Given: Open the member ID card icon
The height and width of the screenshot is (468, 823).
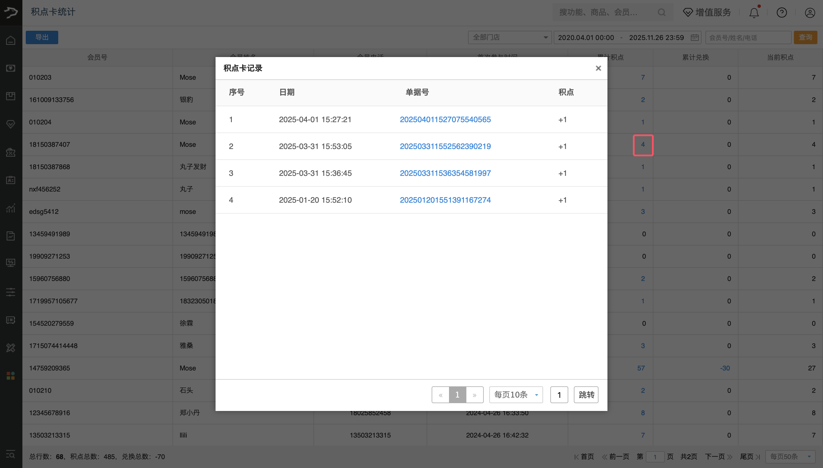Looking at the screenshot, I should pyautogui.click(x=11, y=180).
